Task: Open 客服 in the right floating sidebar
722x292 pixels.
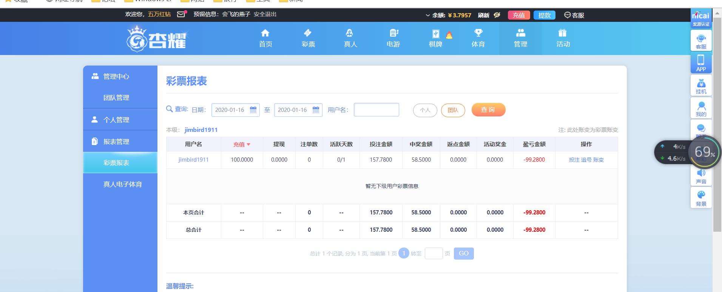Action: (x=701, y=41)
